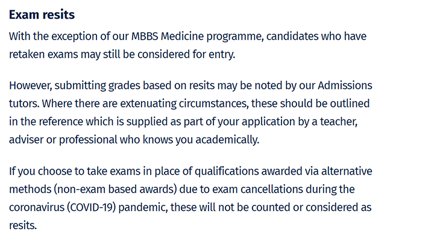This screenshot has width=422, height=238.
Task: Click the words 'exam cancellations'
Action: pyautogui.click(x=257, y=189)
